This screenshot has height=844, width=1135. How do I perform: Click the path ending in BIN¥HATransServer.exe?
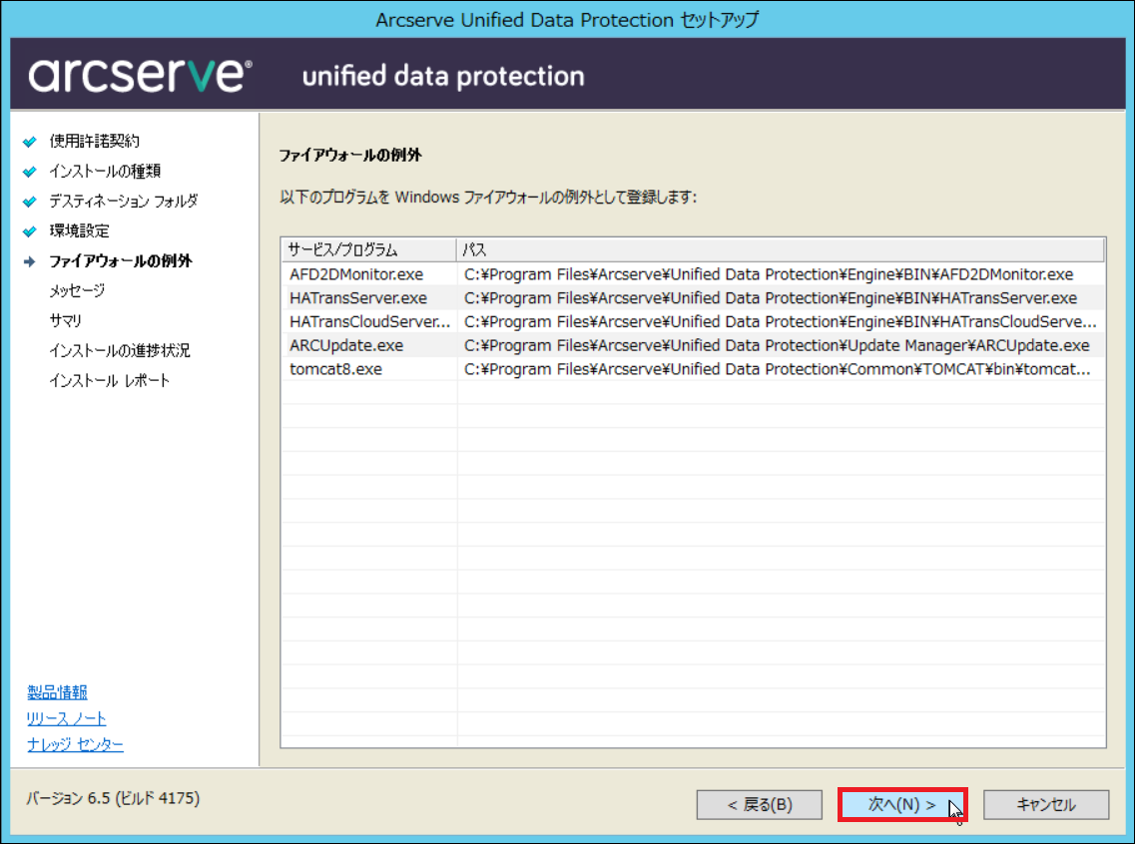771,298
